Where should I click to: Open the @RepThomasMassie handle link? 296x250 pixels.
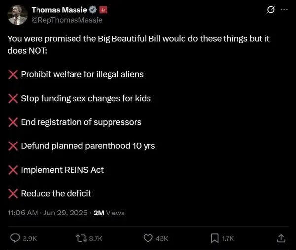pyautogui.click(x=67, y=20)
